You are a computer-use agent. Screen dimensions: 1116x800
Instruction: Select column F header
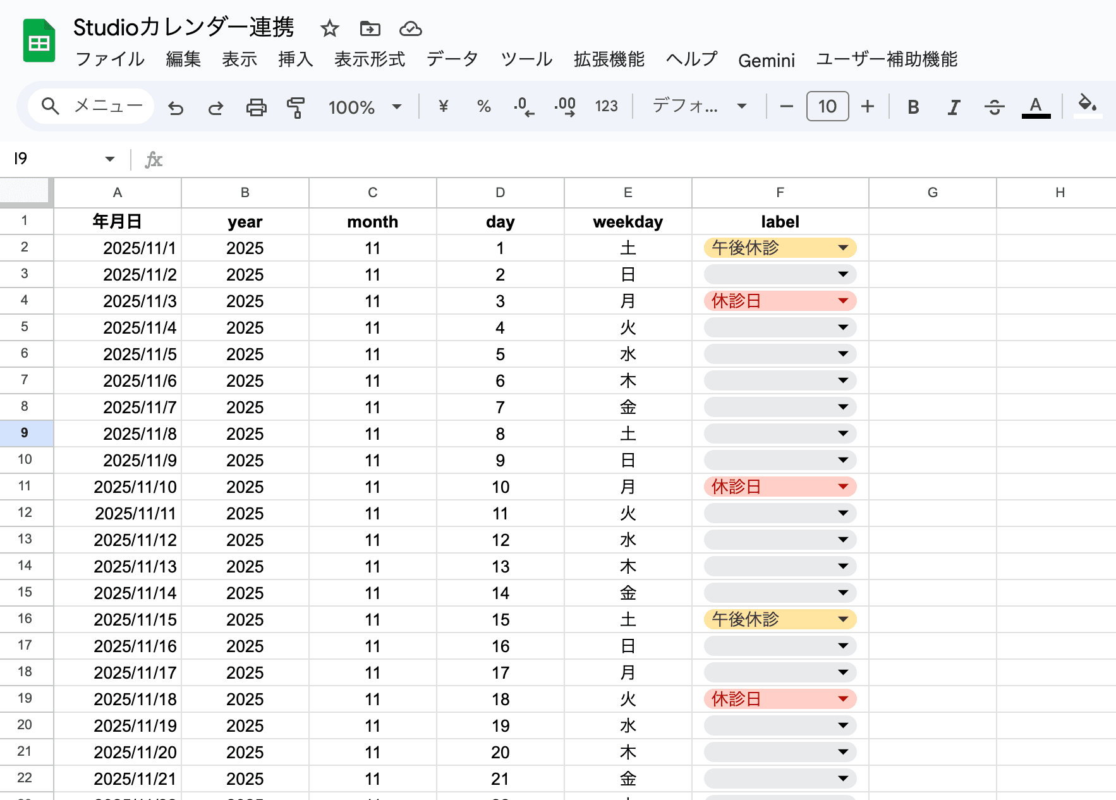(x=780, y=193)
